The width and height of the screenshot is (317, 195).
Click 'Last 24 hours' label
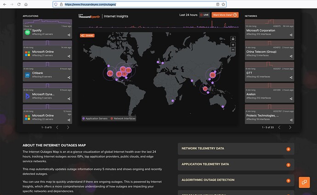tap(188, 15)
